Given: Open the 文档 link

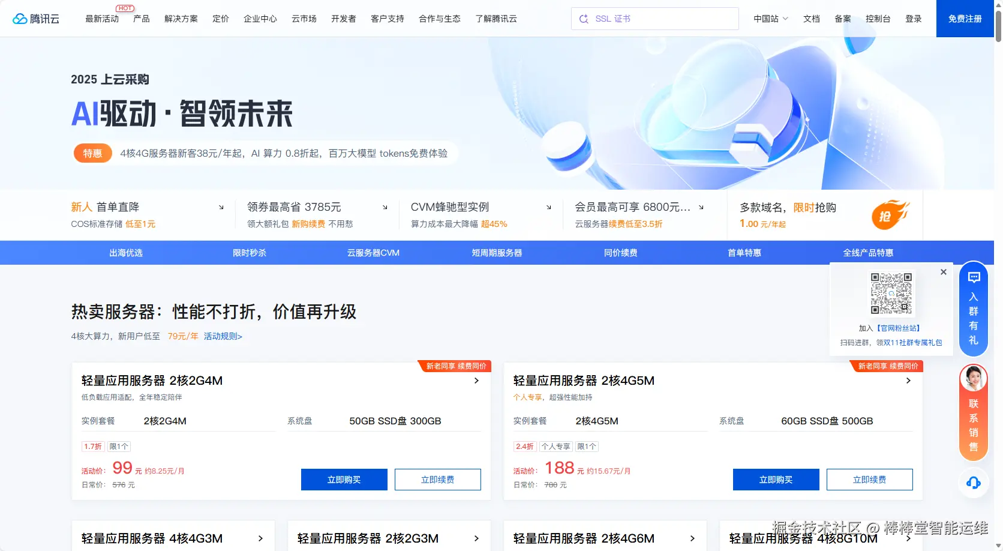Looking at the screenshot, I should (812, 19).
